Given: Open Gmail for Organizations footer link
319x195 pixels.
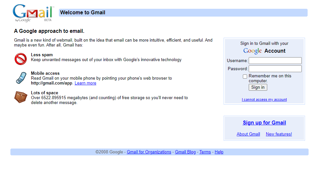Looking at the screenshot, I should tap(149, 152).
